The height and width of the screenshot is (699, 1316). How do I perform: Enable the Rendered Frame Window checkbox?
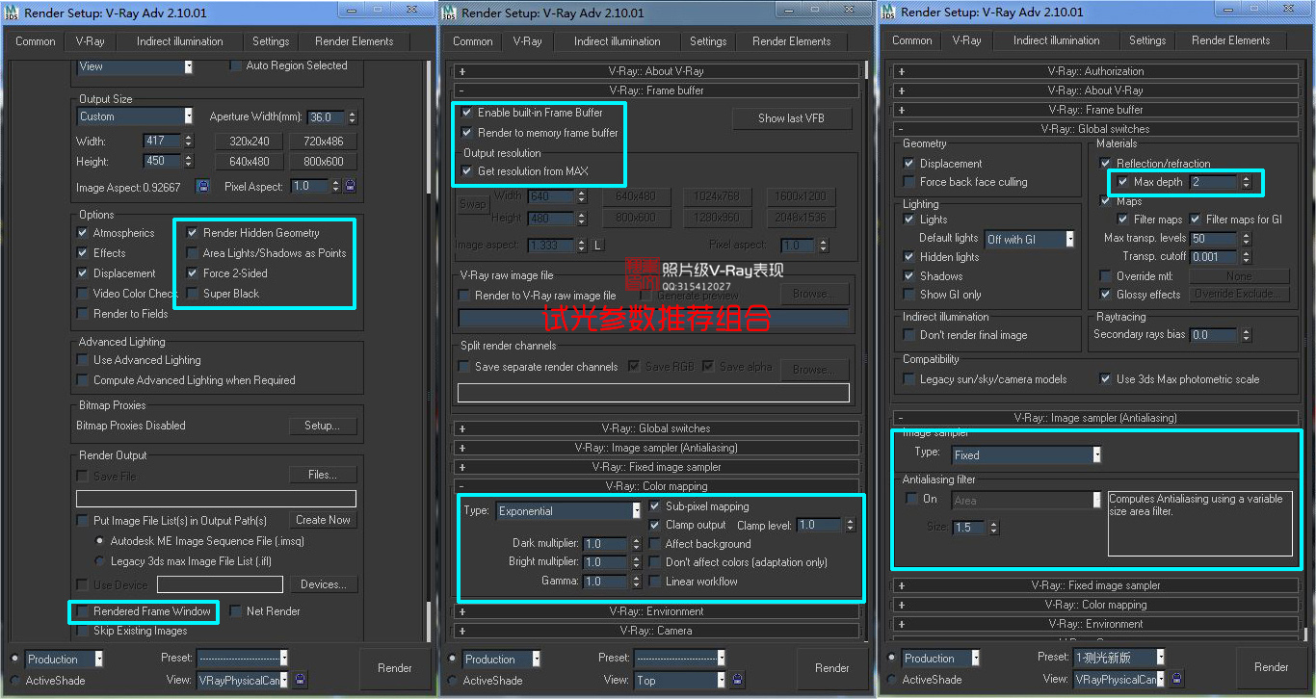point(83,611)
